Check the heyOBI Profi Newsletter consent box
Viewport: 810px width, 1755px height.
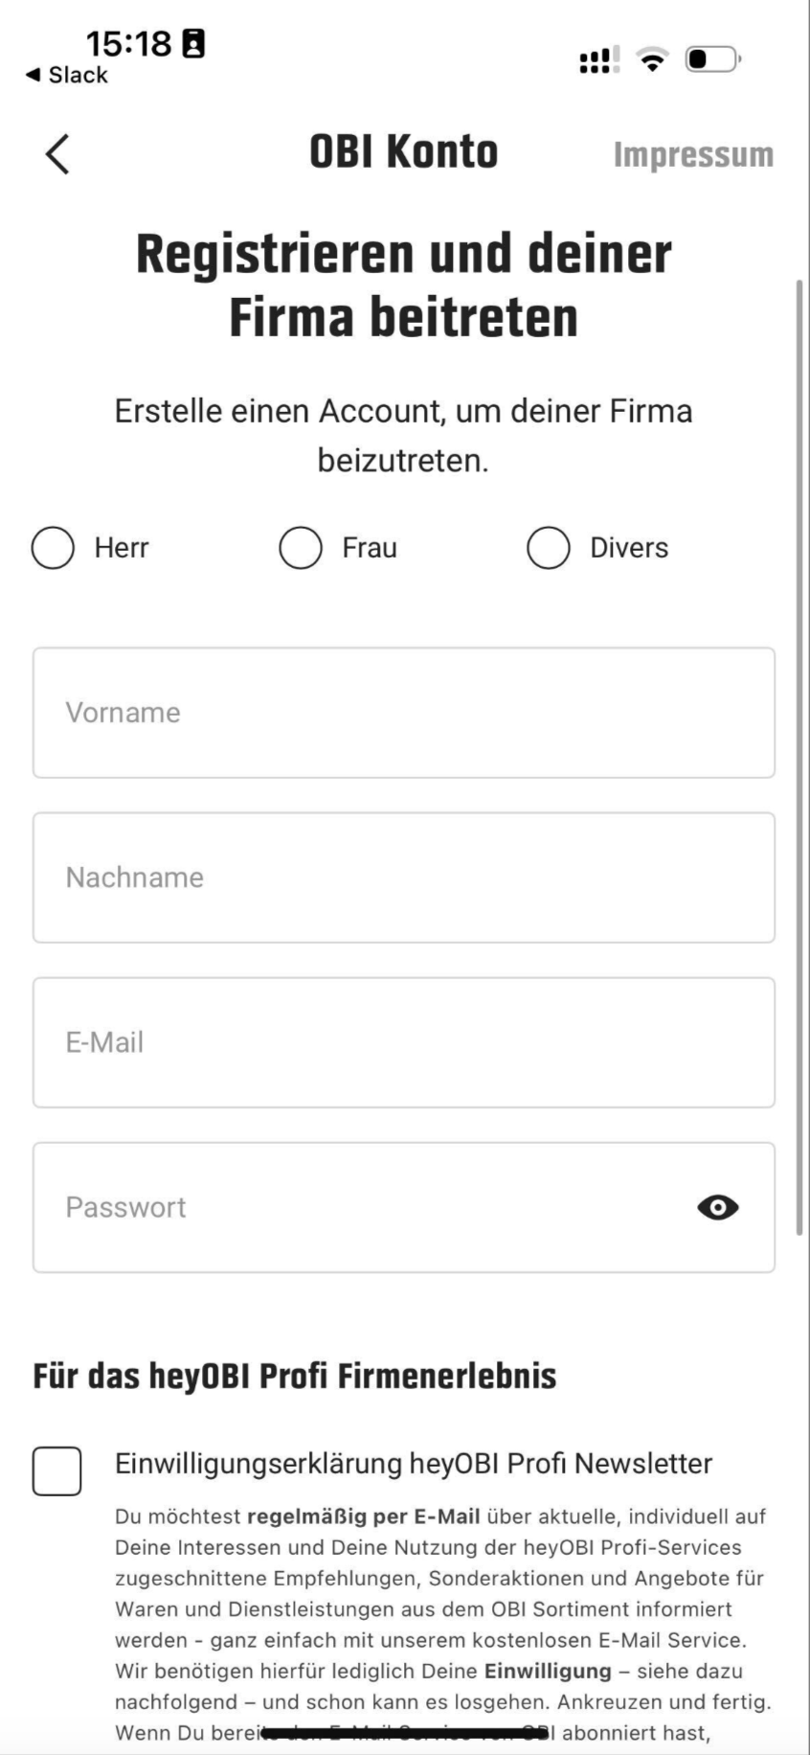tap(57, 1470)
